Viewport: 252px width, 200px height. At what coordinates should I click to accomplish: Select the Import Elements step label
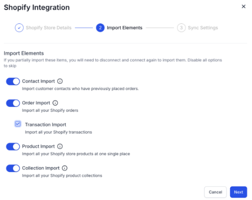click(x=124, y=28)
